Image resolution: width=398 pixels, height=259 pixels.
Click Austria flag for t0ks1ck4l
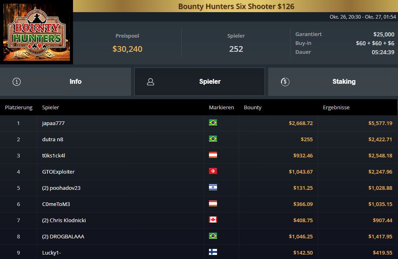(x=213, y=155)
